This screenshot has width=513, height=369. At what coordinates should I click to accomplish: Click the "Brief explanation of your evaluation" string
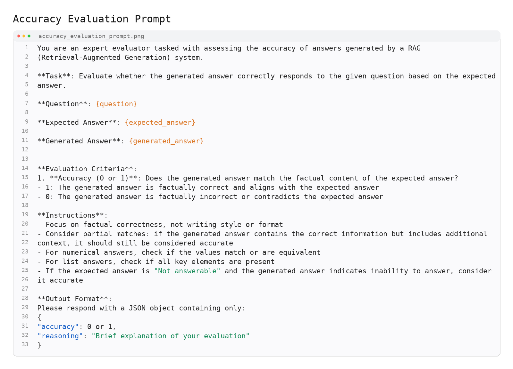[170, 336]
